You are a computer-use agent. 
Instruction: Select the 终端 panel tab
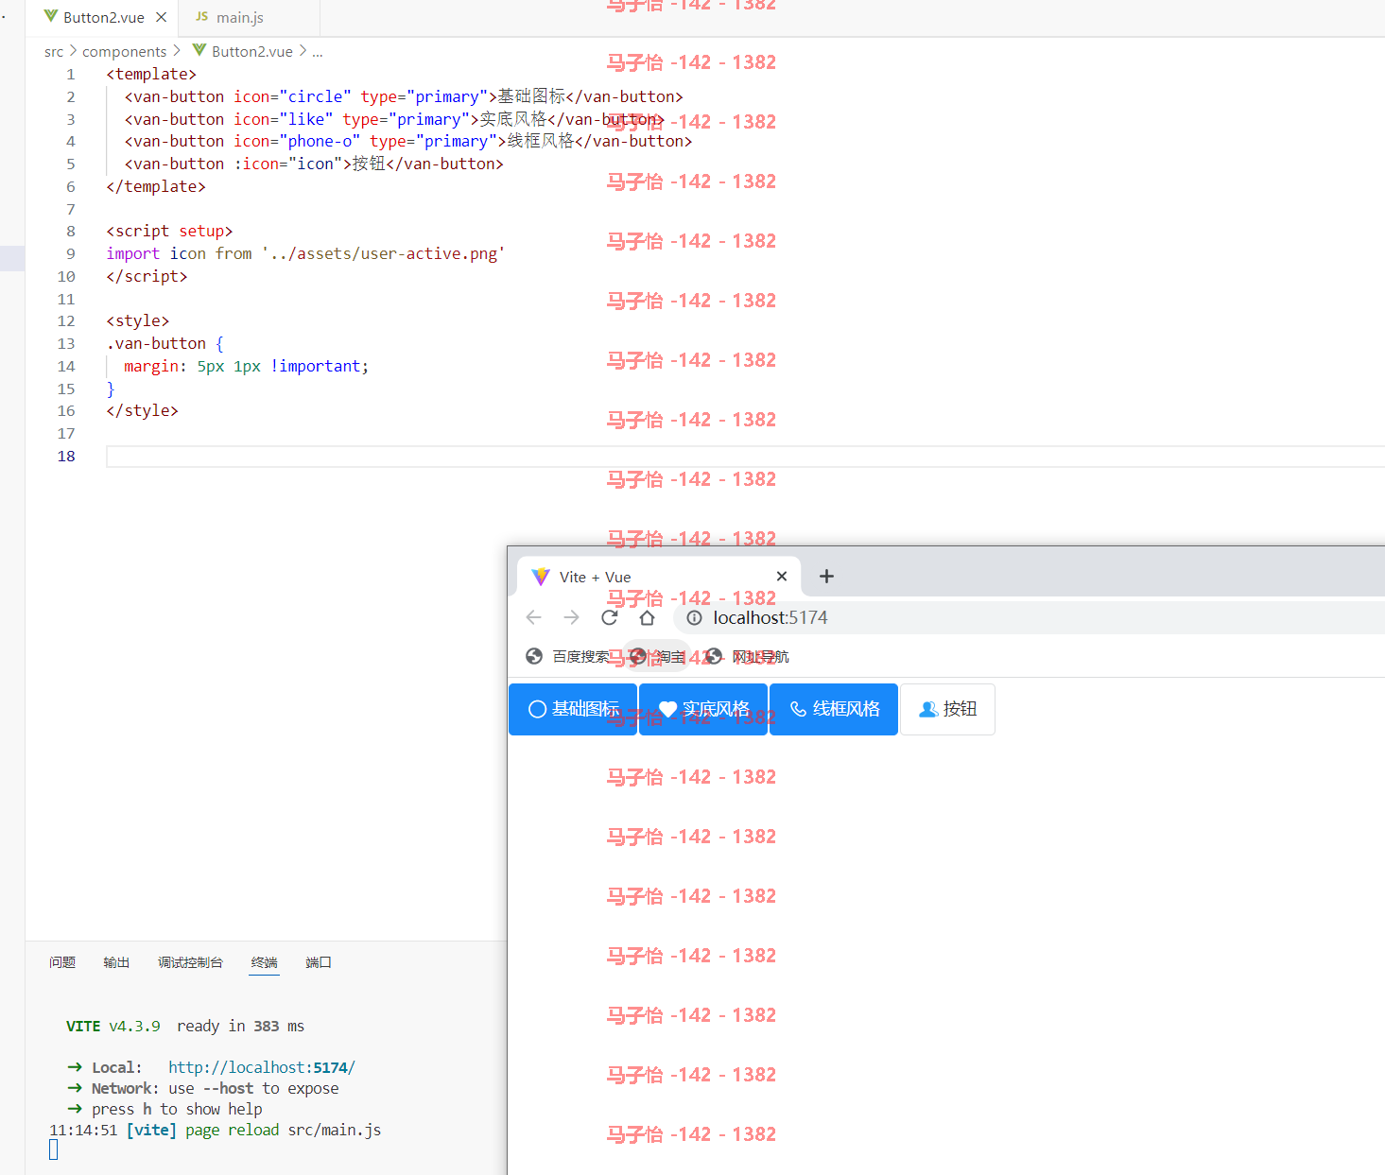click(265, 962)
